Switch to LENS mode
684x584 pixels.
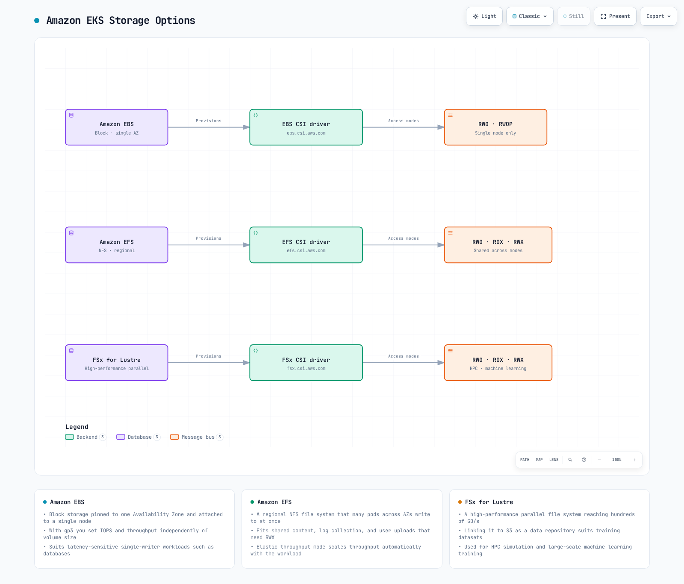pyautogui.click(x=554, y=460)
